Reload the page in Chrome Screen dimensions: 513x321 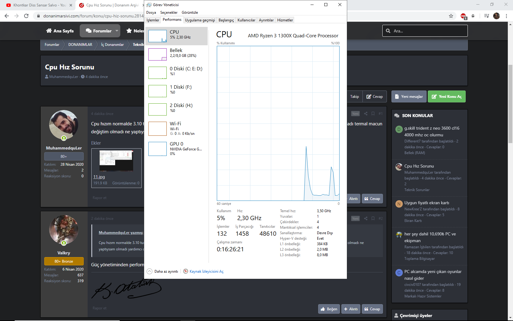[x=26, y=16]
